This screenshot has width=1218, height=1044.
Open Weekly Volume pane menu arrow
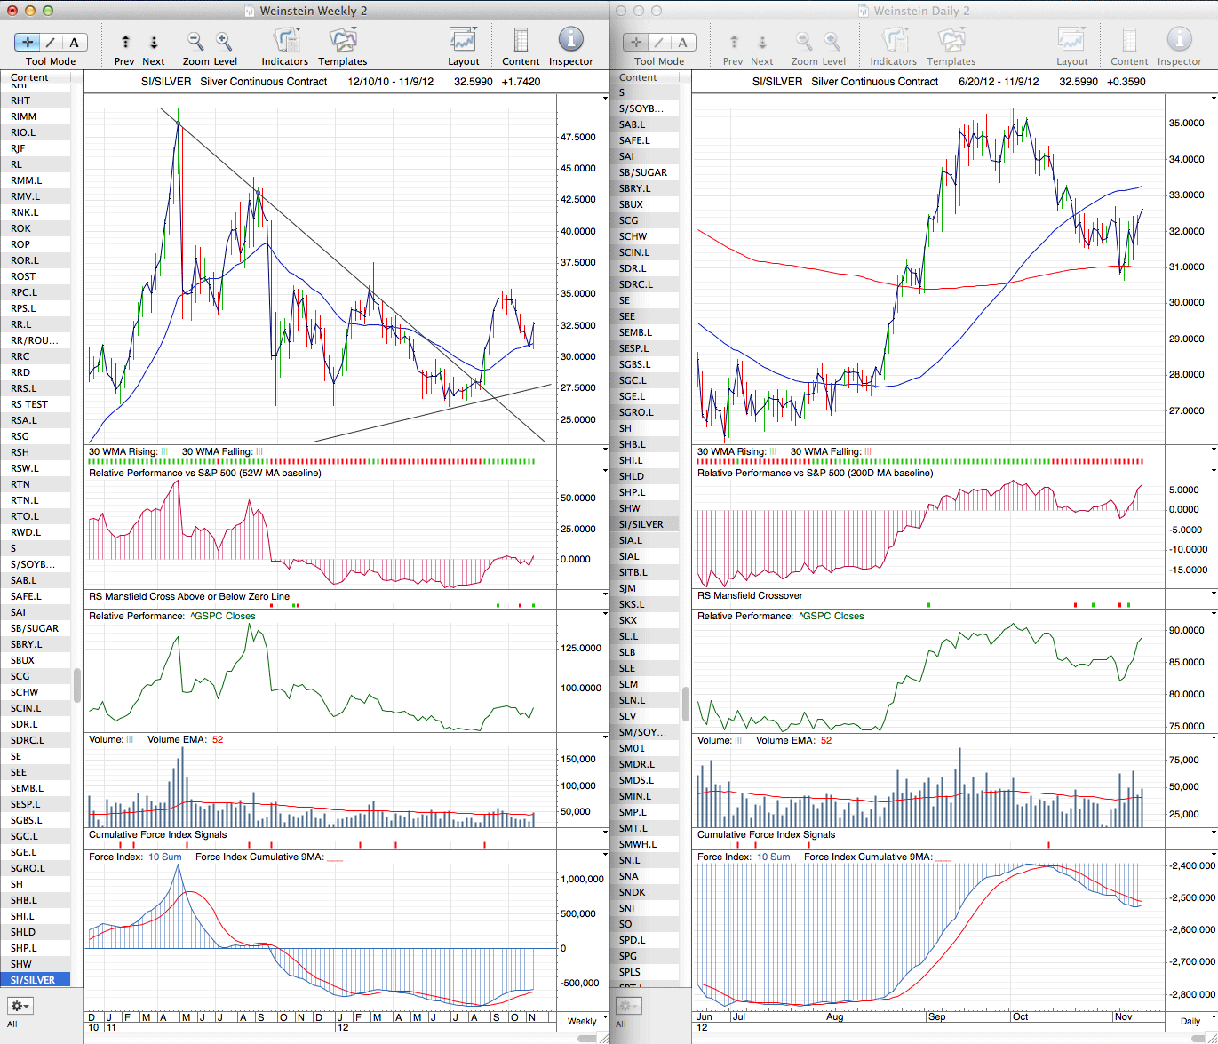pyautogui.click(x=605, y=737)
